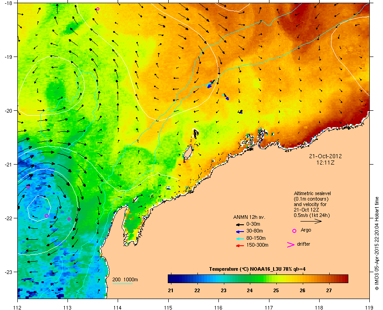The height and width of the screenshot is (310, 383).
Task: Click the Argo legend label
Action: (306, 230)
